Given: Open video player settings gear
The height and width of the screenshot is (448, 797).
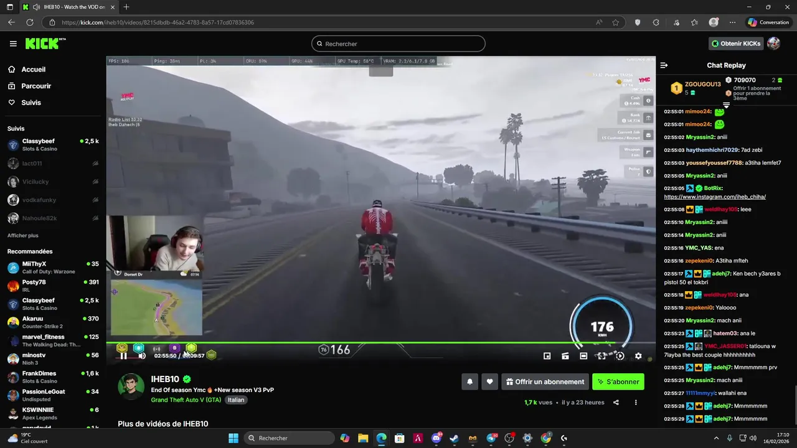Looking at the screenshot, I should [x=638, y=356].
